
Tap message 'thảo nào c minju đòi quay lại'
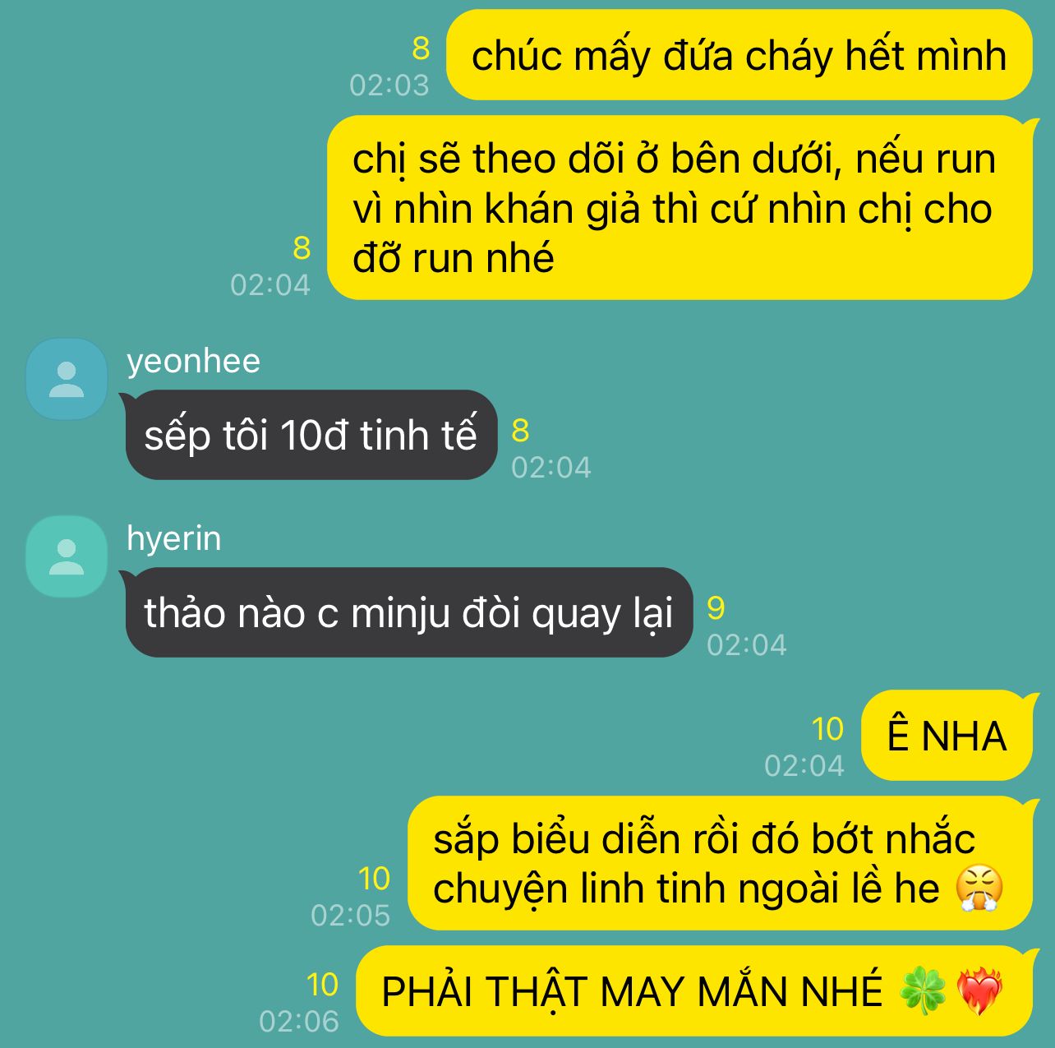(409, 612)
